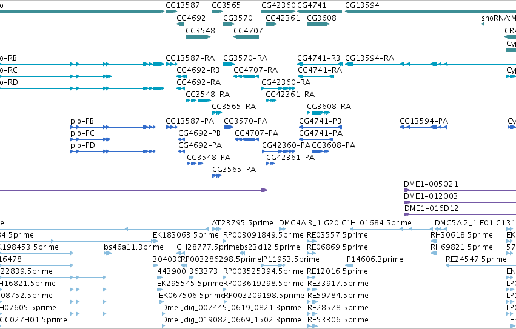Click the RH30618.5prime EST label
This screenshot has width=516, height=329.
[x=461, y=235]
